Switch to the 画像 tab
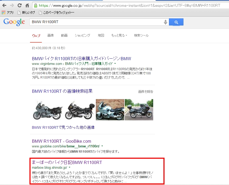The width and height of the screenshot is (229, 185). point(51,35)
